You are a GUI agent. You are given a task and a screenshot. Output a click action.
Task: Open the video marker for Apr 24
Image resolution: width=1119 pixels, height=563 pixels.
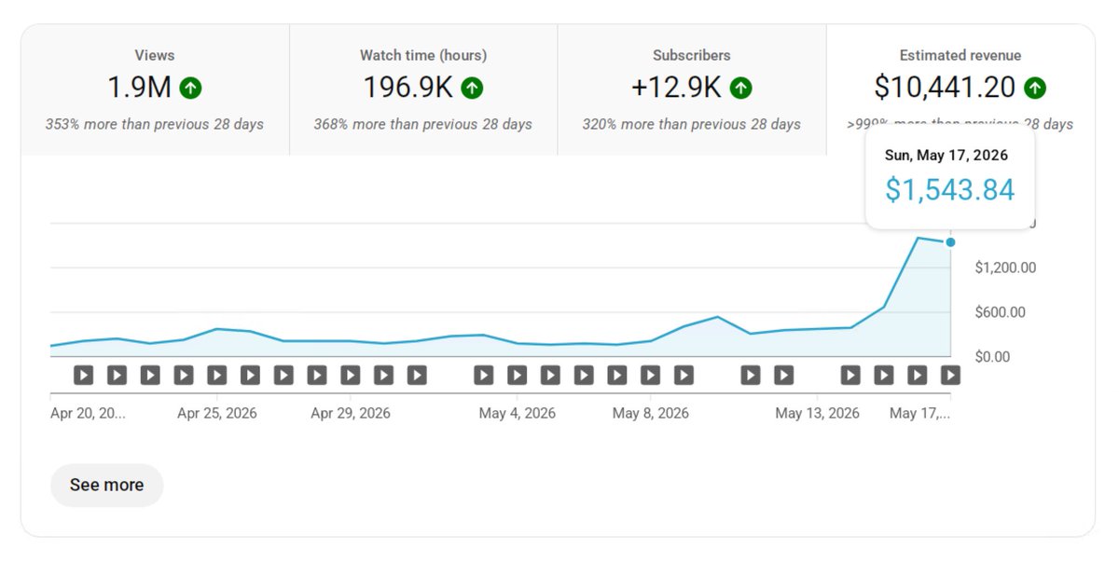[x=184, y=375]
